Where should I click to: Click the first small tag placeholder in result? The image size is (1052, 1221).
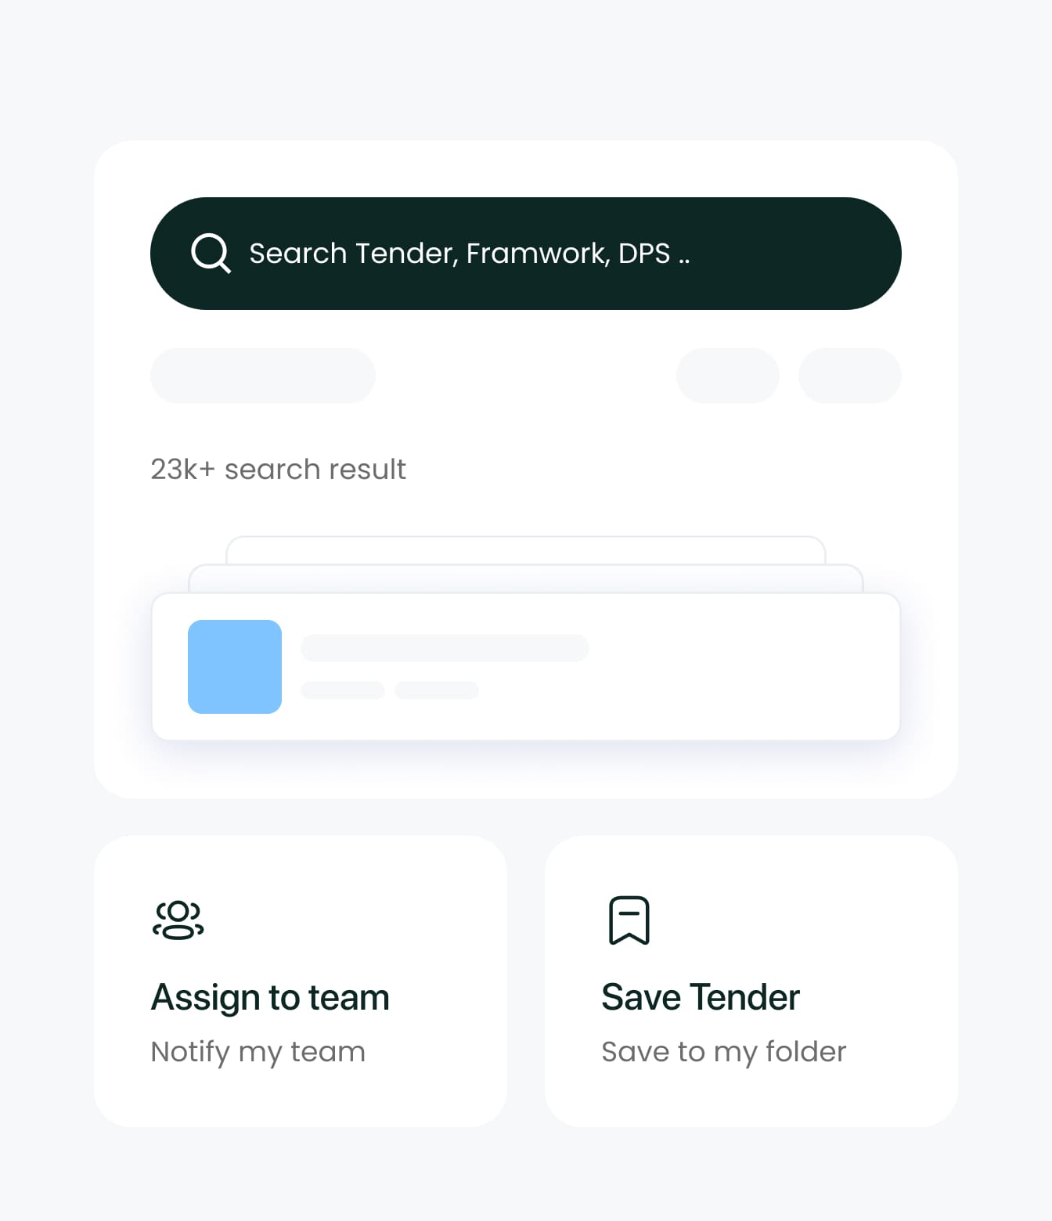pyautogui.click(x=343, y=690)
